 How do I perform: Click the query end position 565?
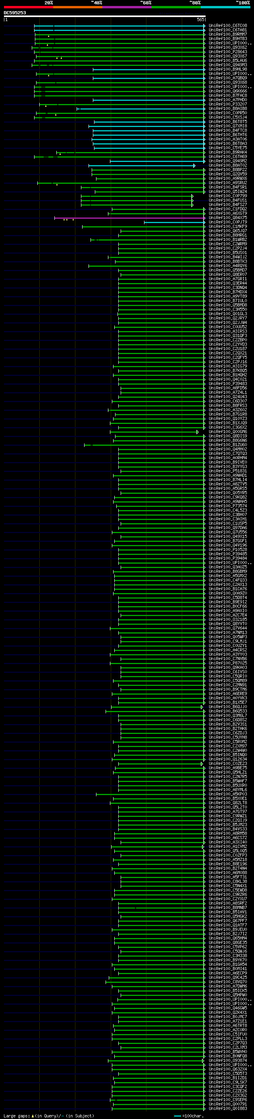200,19
